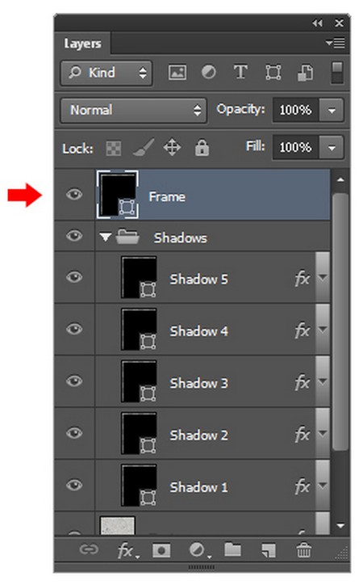Click the Lock all padlock icon

pos(202,148)
